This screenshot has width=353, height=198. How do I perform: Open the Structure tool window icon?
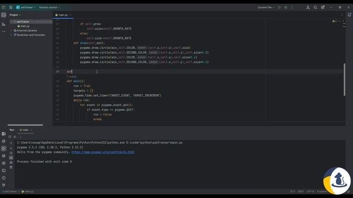[4, 24]
